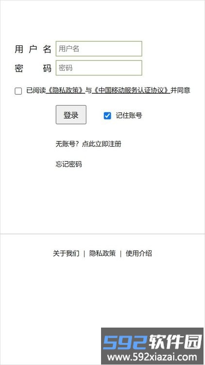Viewport: 205px width, 365px height.
Task: Click the 并同意 text ending the agreement line
Action: tap(180, 90)
